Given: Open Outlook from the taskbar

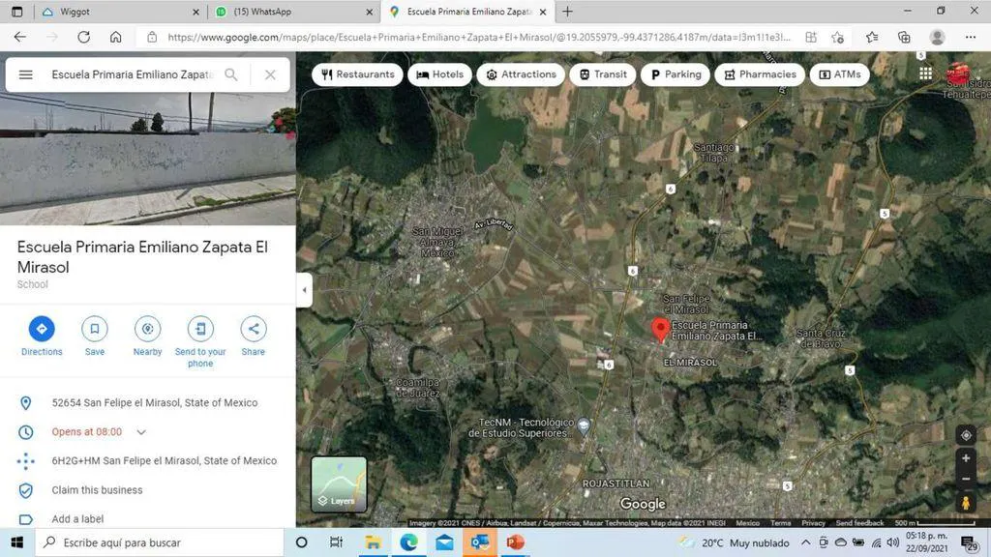Looking at the screenshot, I should click(480, 542).
